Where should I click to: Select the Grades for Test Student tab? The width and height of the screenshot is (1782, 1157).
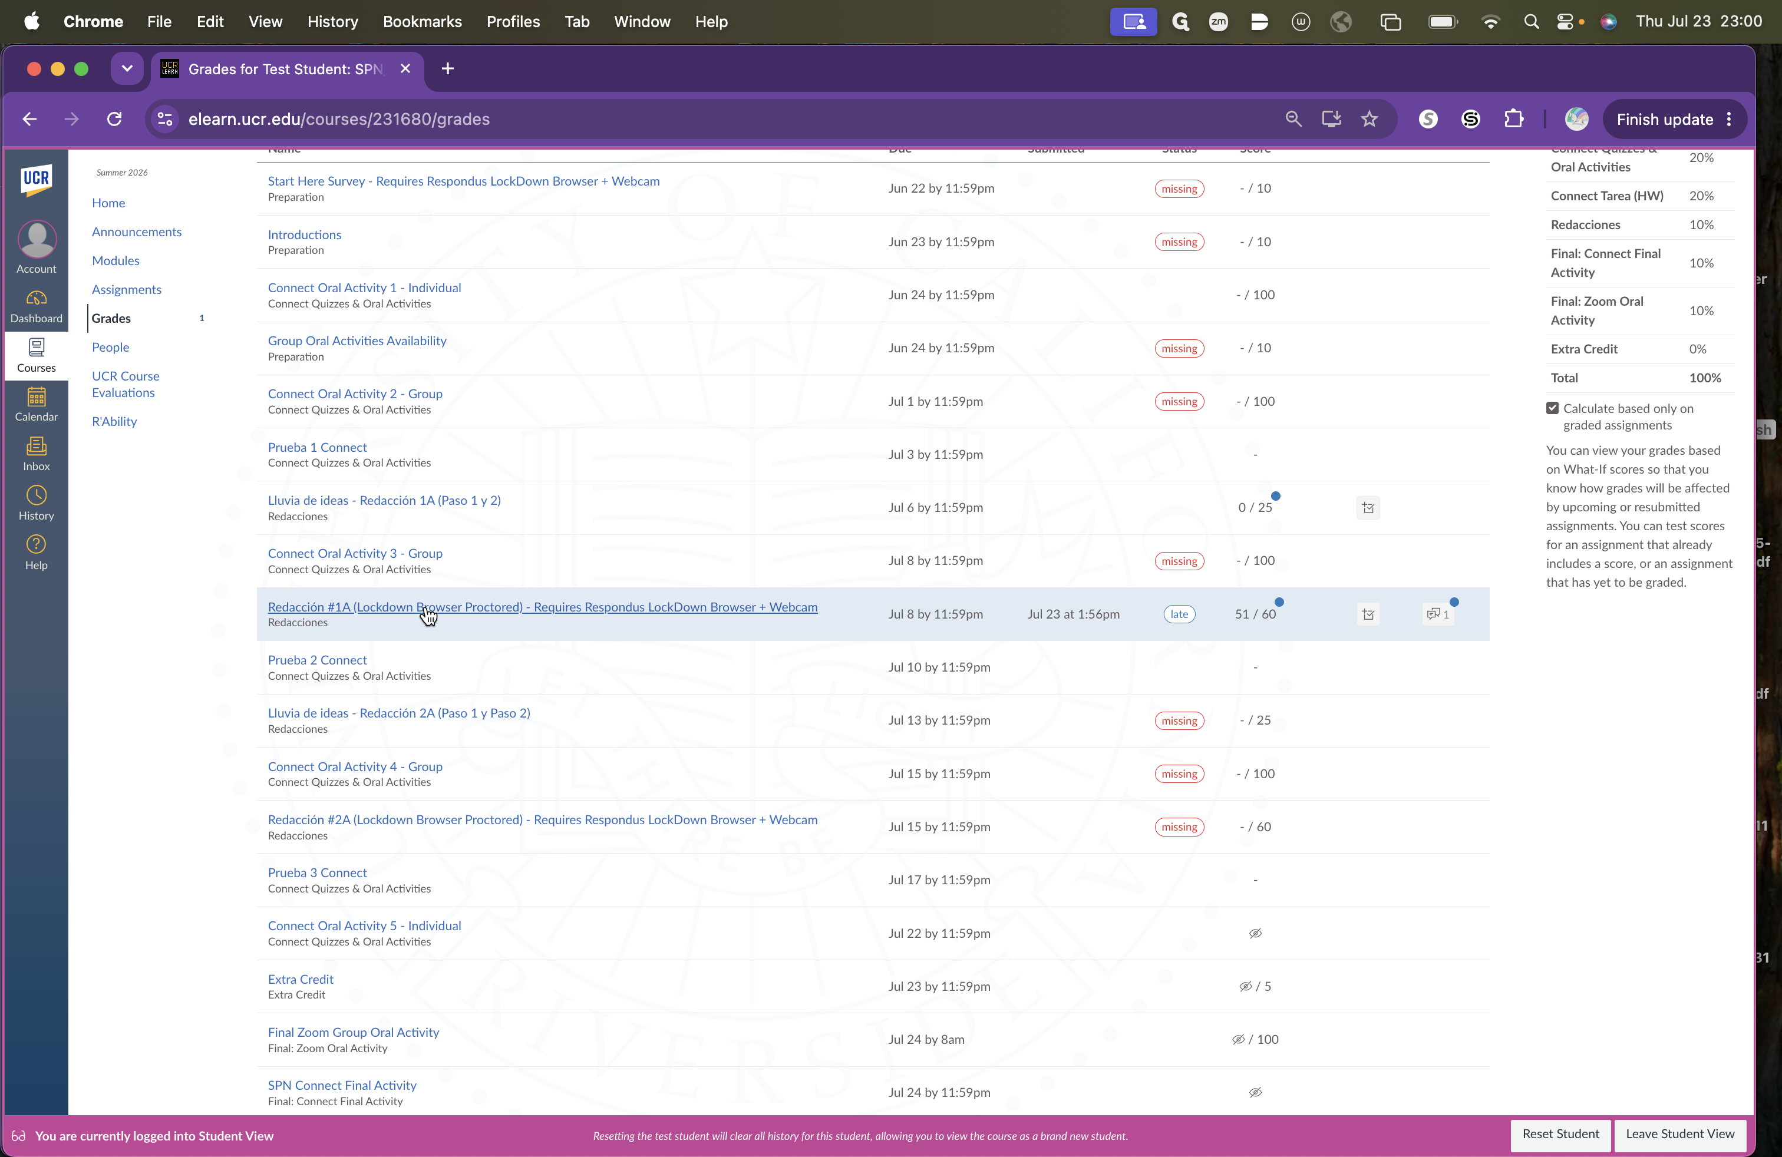(287, 69)
